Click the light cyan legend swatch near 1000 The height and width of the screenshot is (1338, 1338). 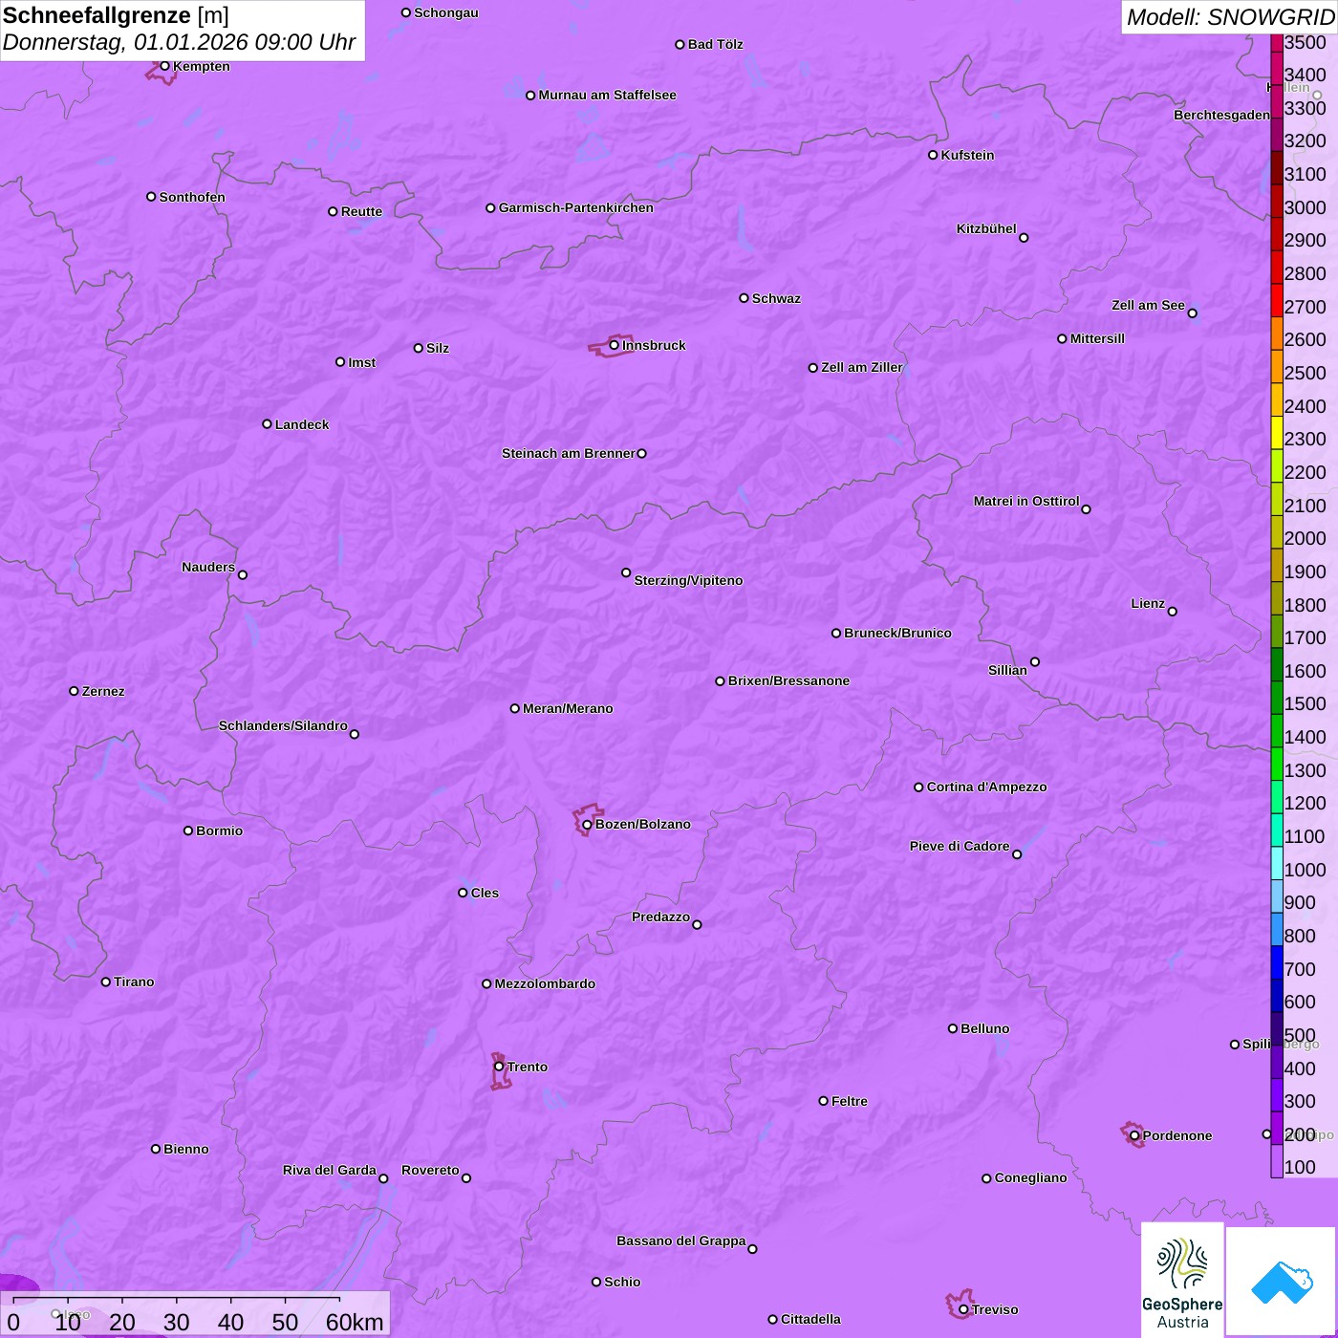[x=1277, y=863]
